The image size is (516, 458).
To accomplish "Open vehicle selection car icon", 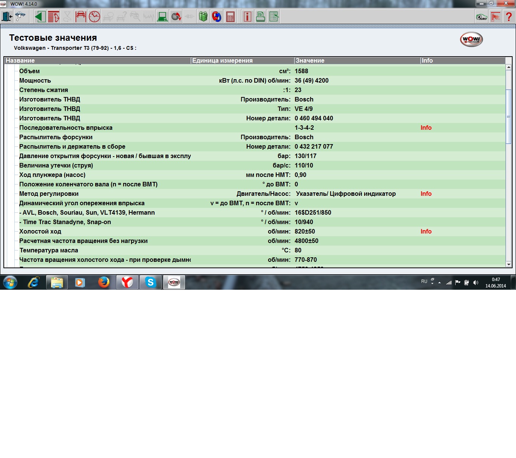I will pyautogui.click(x=20, y=17).
